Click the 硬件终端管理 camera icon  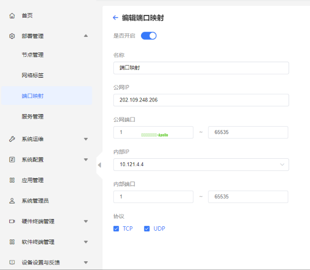pos(12,221)
